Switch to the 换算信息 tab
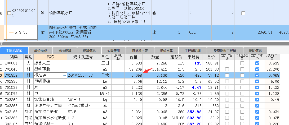289x125 pixels. [89, 50]
